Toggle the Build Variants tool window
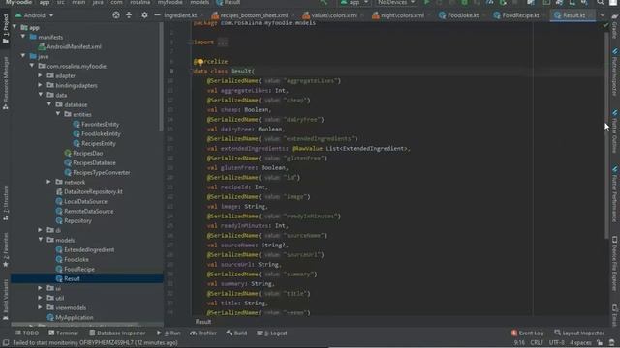 (x=6, y=300)
